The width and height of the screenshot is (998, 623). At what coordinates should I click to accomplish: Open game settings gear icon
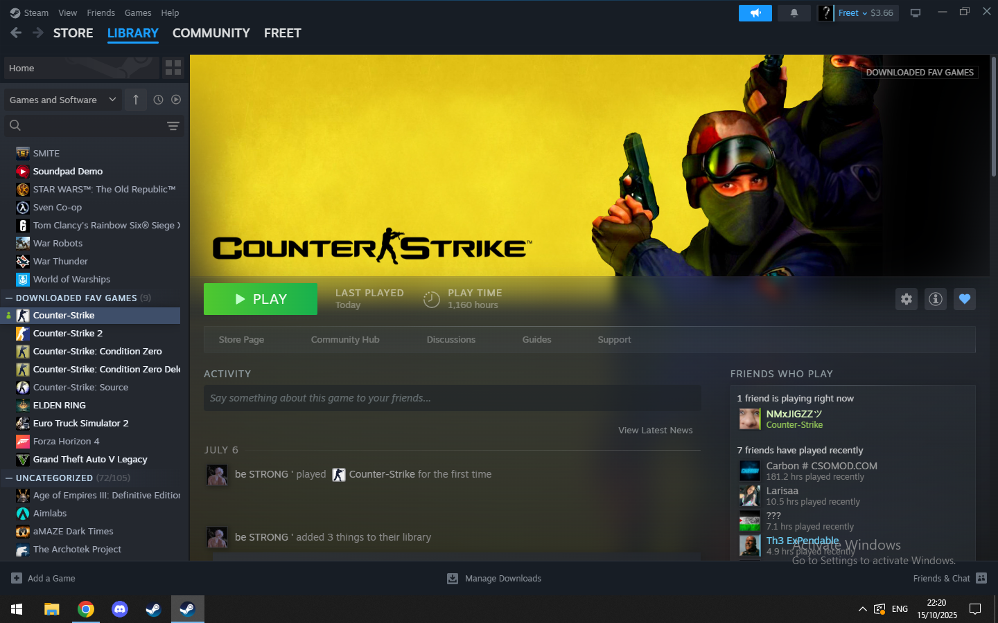(x=907, y=299)
